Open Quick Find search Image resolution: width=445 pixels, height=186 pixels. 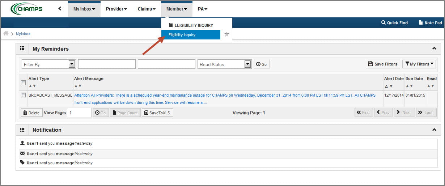[394, 23]
